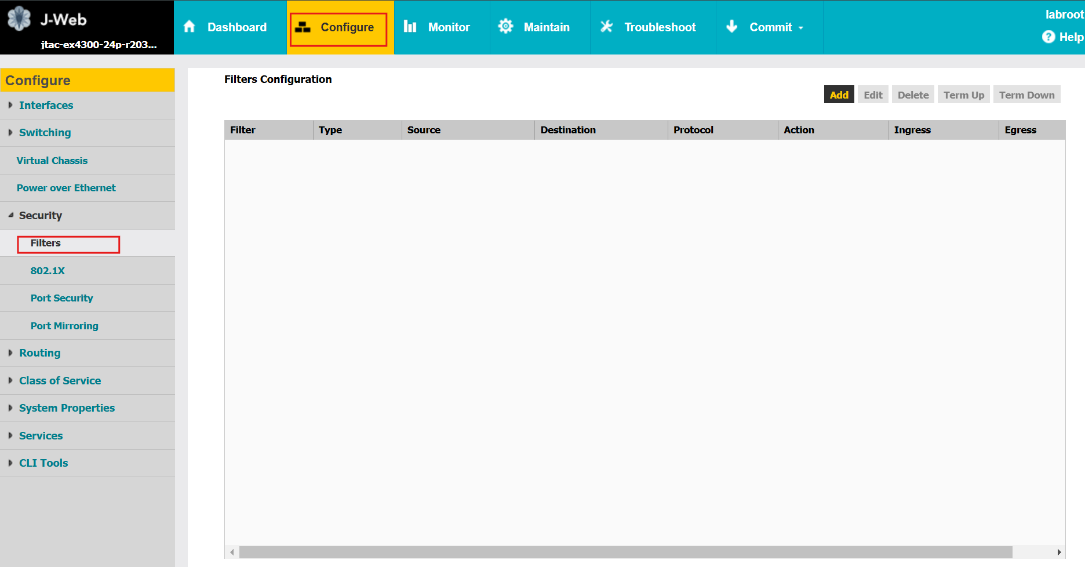Select the Troubleshoot wrench icon
Viewport: 1085px width, 567px height.
click(606, 26)
